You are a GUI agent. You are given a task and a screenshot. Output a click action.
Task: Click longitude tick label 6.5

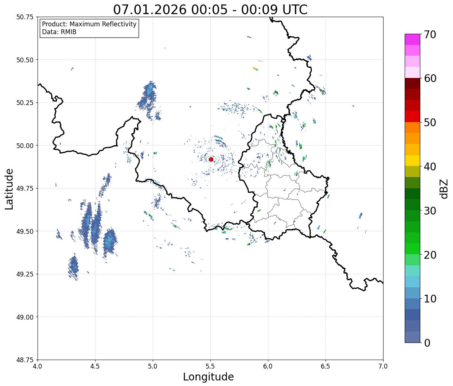[326, 366]
